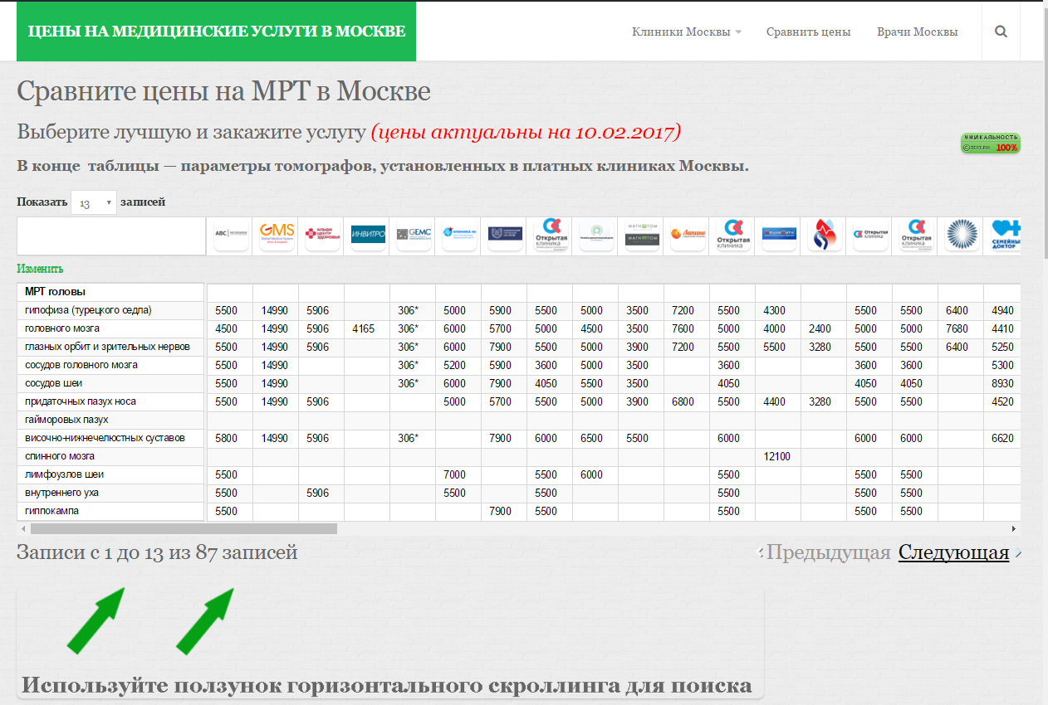Click the GEMC clinic logo
The image size is (1048, 705).
click(x=414, y=234)
